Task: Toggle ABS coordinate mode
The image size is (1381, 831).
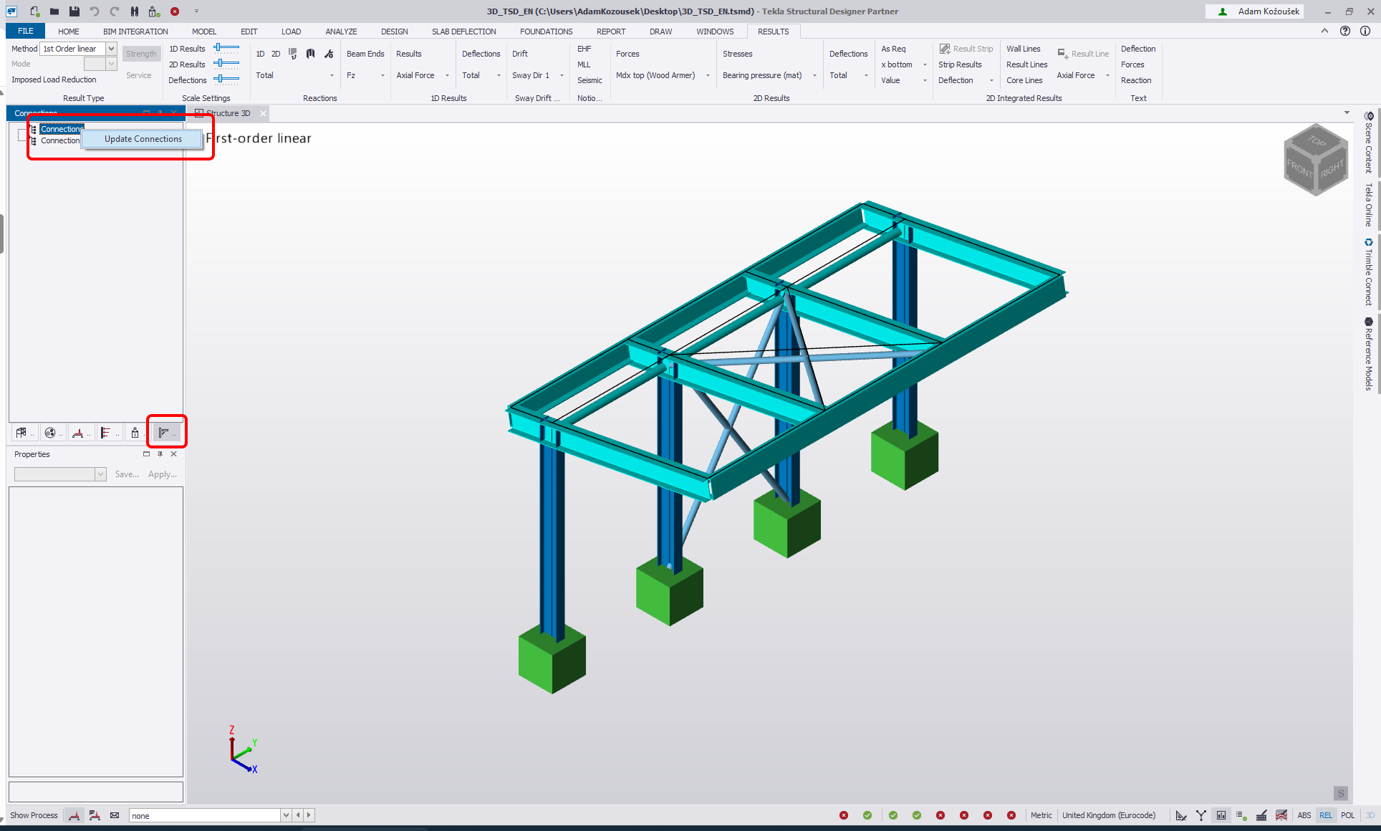Action: (1304, 815)
